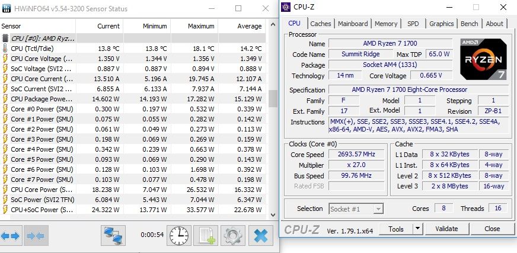This screenshot has width=517, height=253.
Task: Click the Sensor column header
Action: pyautogui.click(x=37, y=26)
